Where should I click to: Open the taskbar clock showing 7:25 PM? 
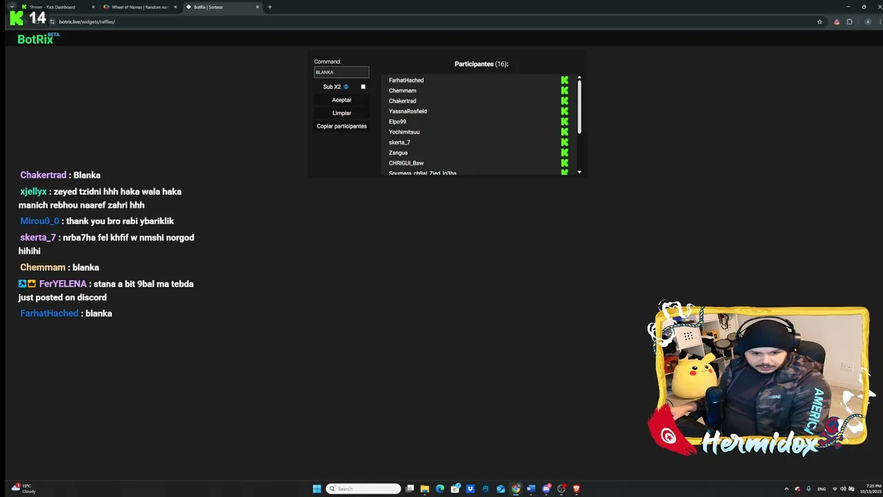pyautogui.click(x=870, y=489)
